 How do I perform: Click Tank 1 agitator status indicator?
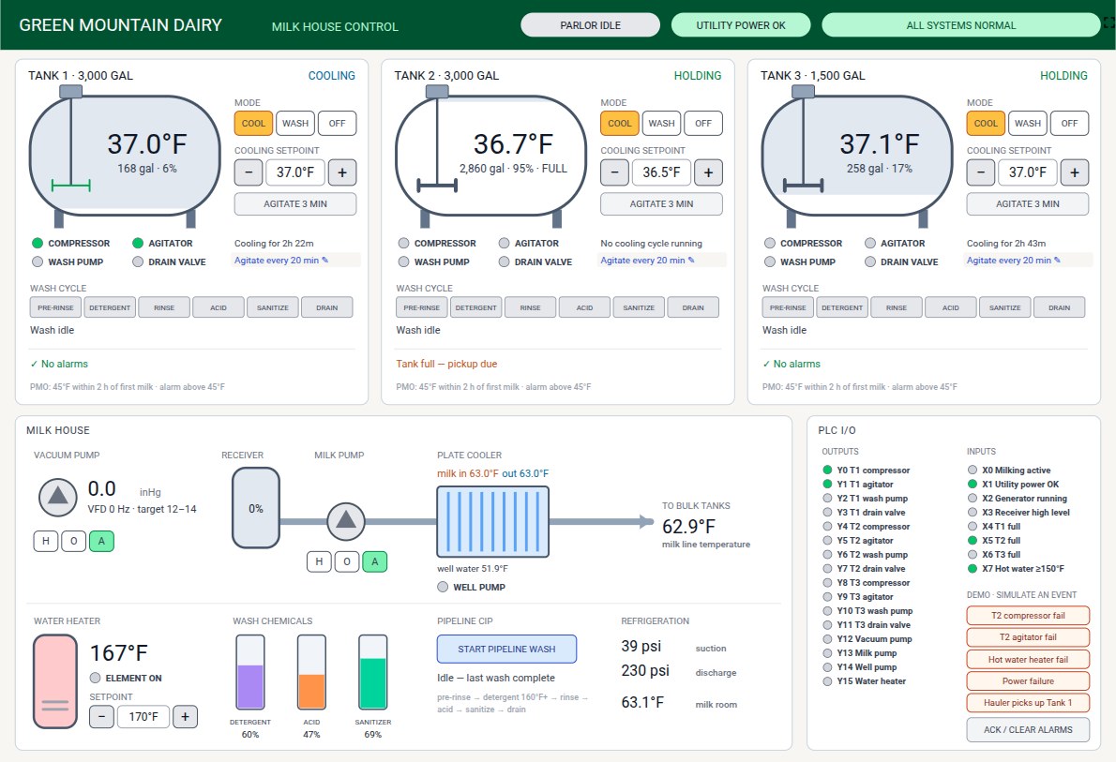tap(138, 244)
